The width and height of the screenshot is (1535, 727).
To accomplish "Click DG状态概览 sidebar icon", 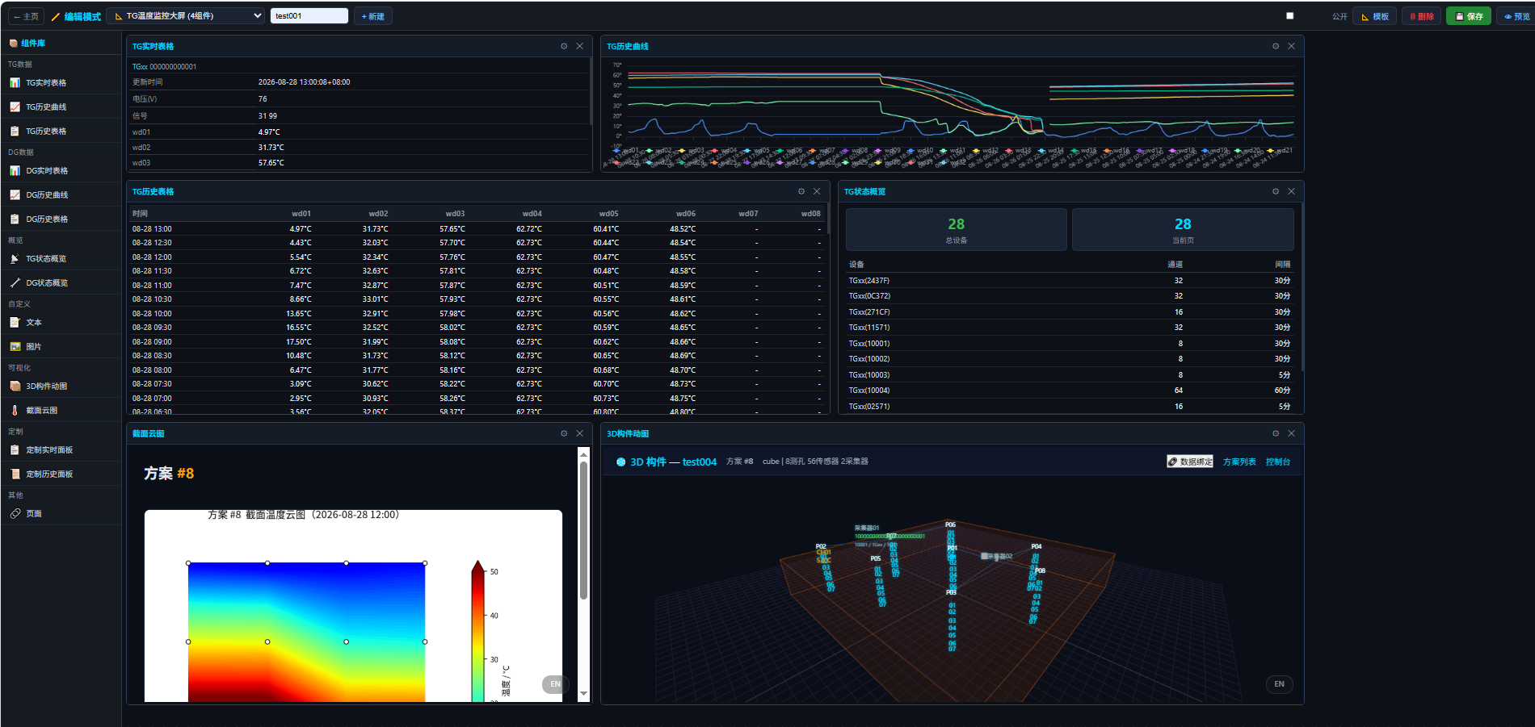I will point(15,283).
